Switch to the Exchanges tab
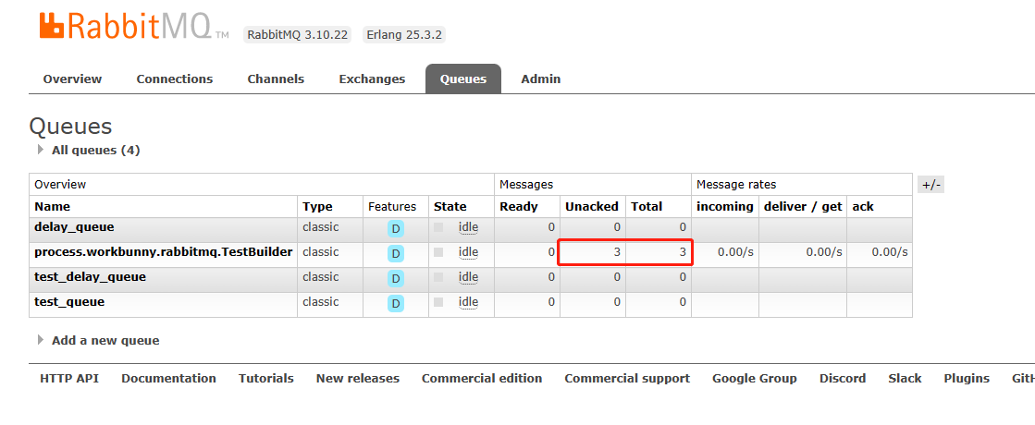This screenshot has height=425, width=1035. pyautogui.click(x=372, y=79)
